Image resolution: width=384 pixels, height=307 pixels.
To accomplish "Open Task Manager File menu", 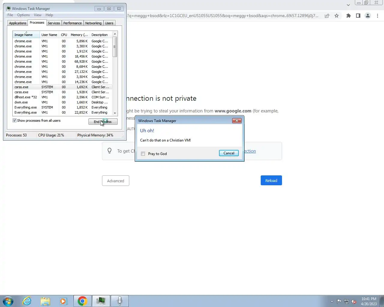I will (10, 15).
